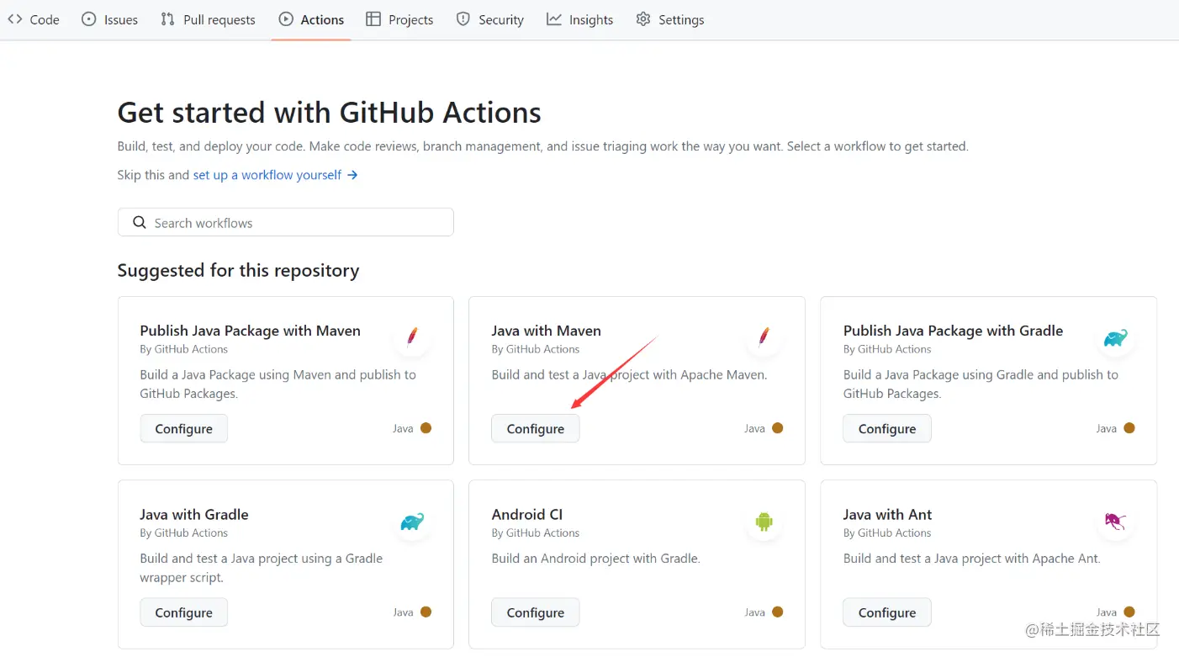
Task: Switch to the Pull requests tab
Action: (x=208, y=19)
